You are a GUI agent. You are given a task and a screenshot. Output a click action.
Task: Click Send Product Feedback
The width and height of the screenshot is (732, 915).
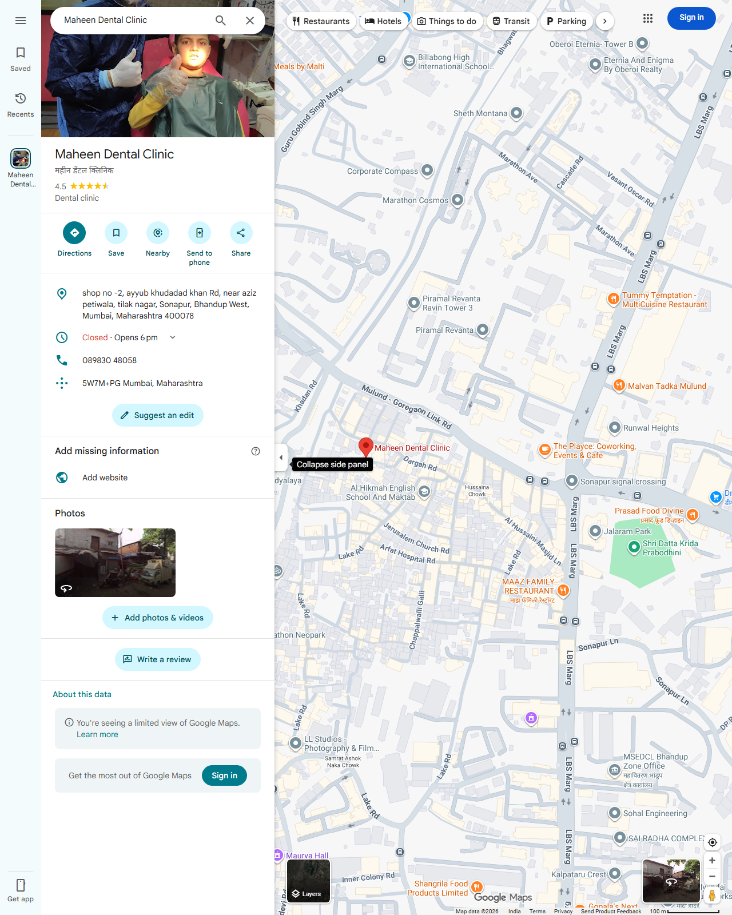coord(611,911)
